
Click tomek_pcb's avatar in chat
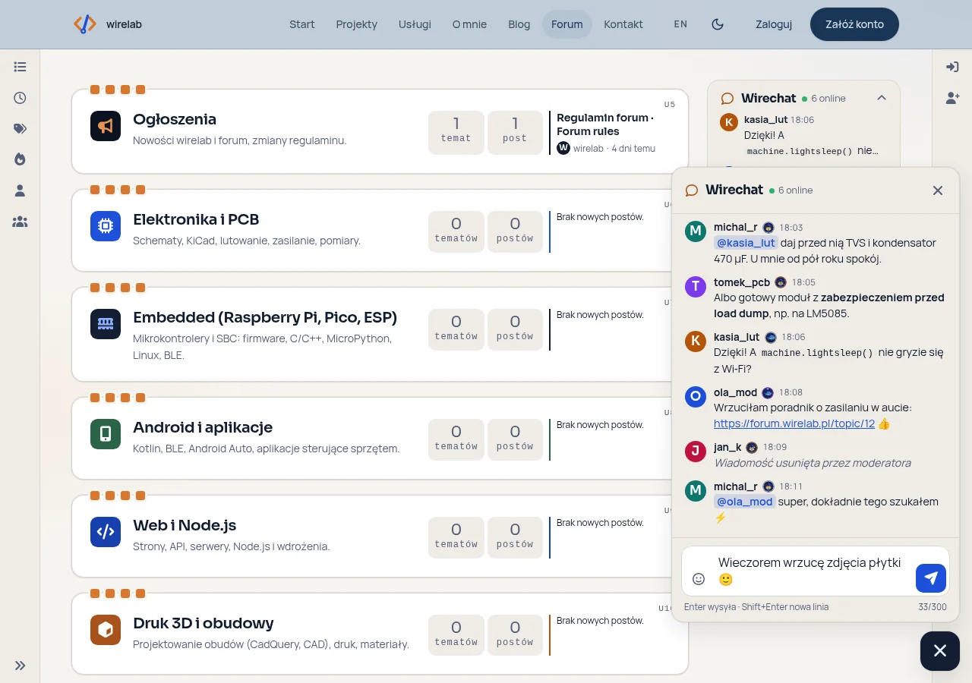click(696, 286)
